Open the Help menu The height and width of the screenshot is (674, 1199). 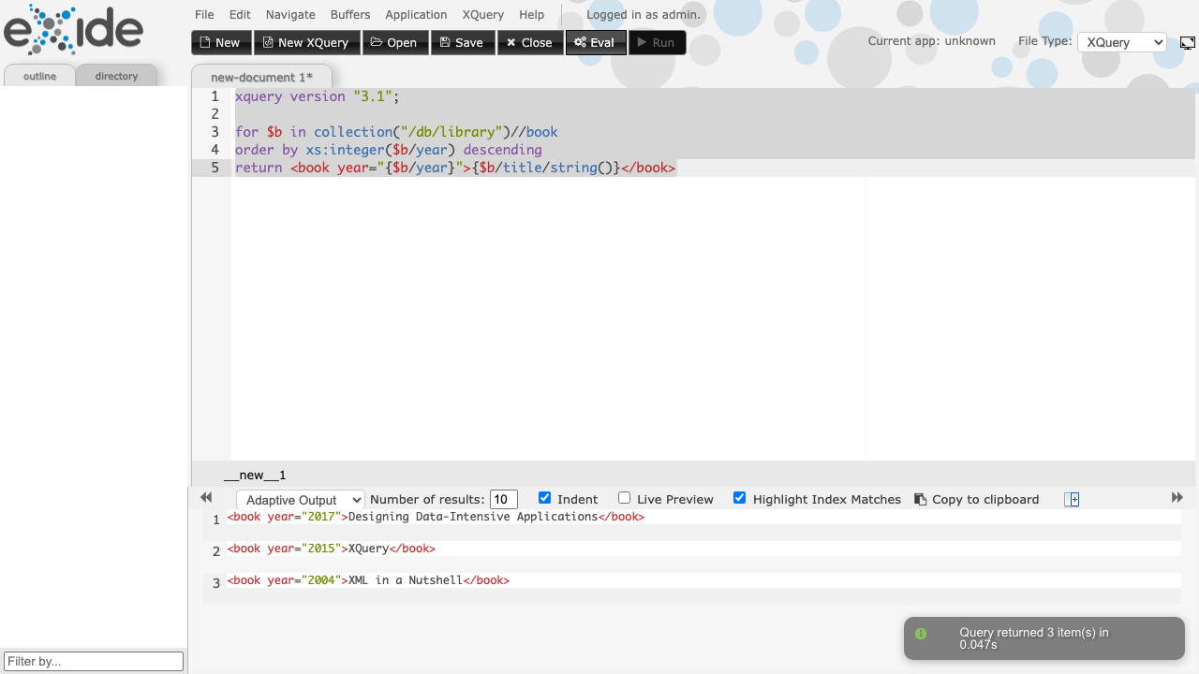coord(531,15)
